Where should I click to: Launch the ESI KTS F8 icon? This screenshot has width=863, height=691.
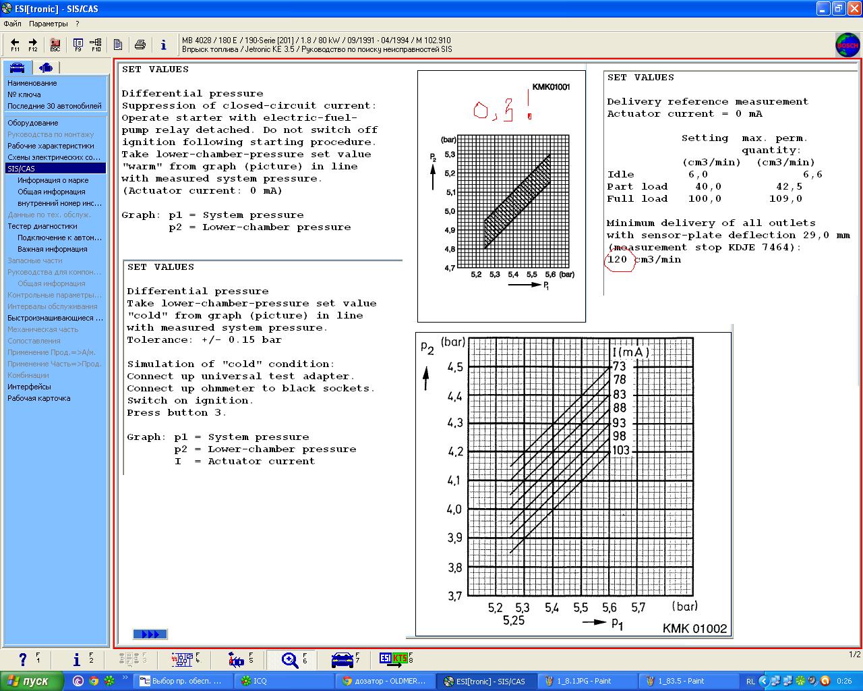[396, 659]
